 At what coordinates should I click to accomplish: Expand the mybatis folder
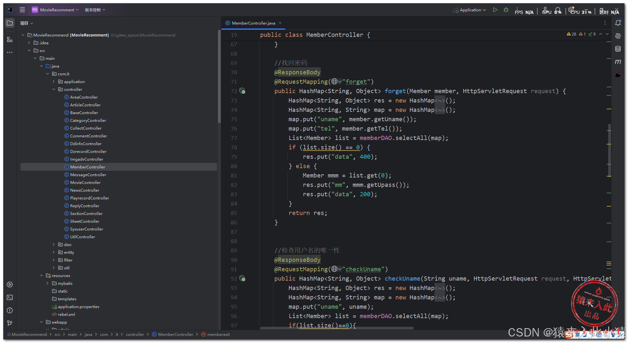47,283
